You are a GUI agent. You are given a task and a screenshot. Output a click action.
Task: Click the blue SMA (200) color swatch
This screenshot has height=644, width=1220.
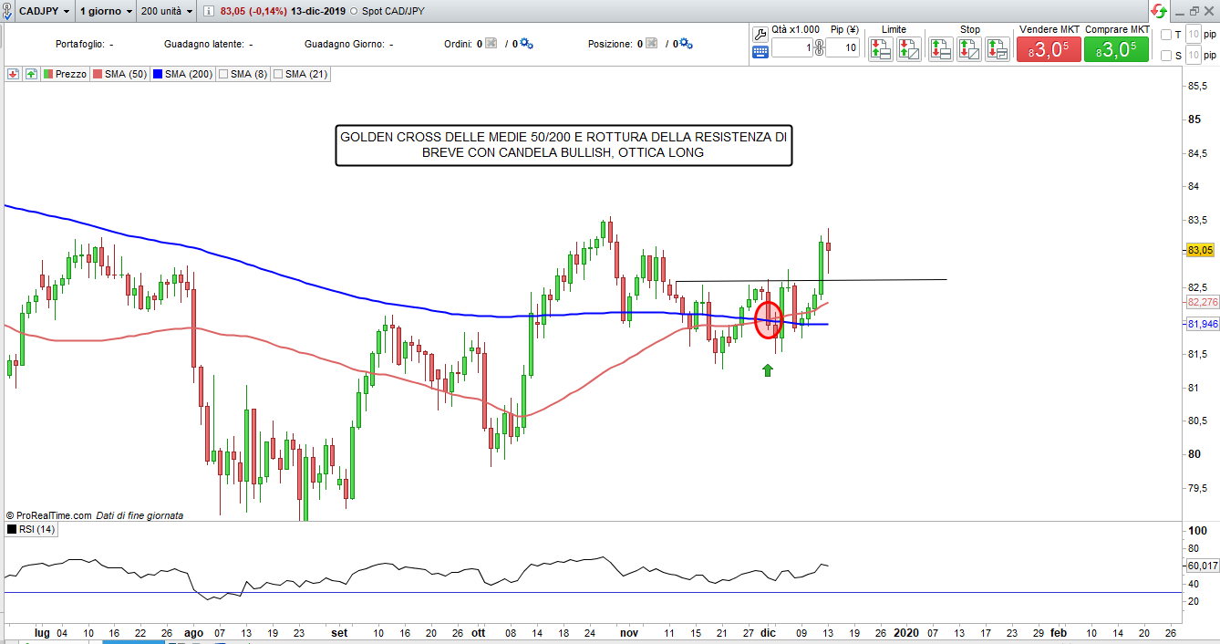pos(159,74)
